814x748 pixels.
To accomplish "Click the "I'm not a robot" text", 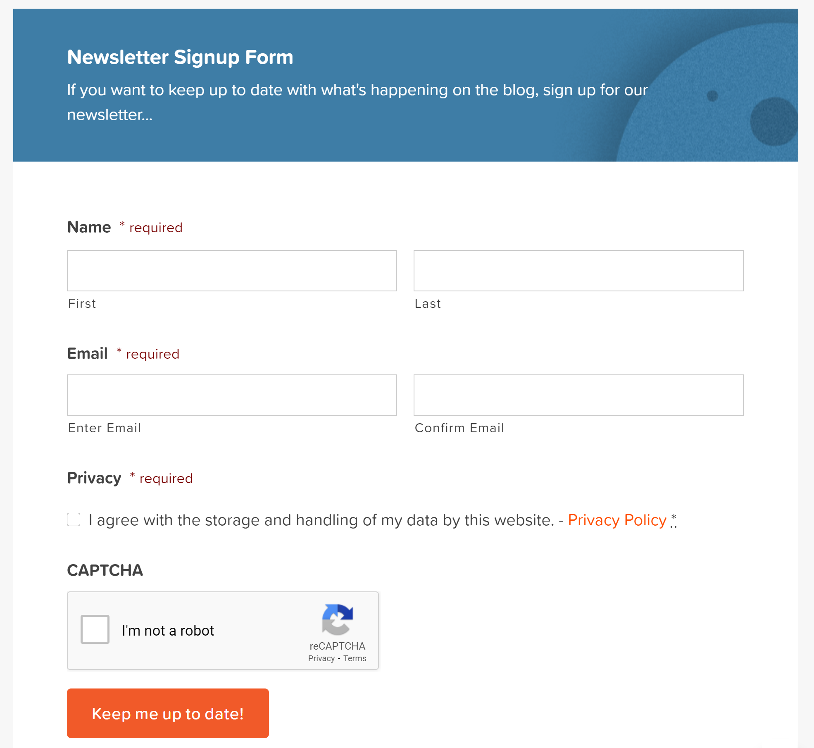I will click(168, 631).
